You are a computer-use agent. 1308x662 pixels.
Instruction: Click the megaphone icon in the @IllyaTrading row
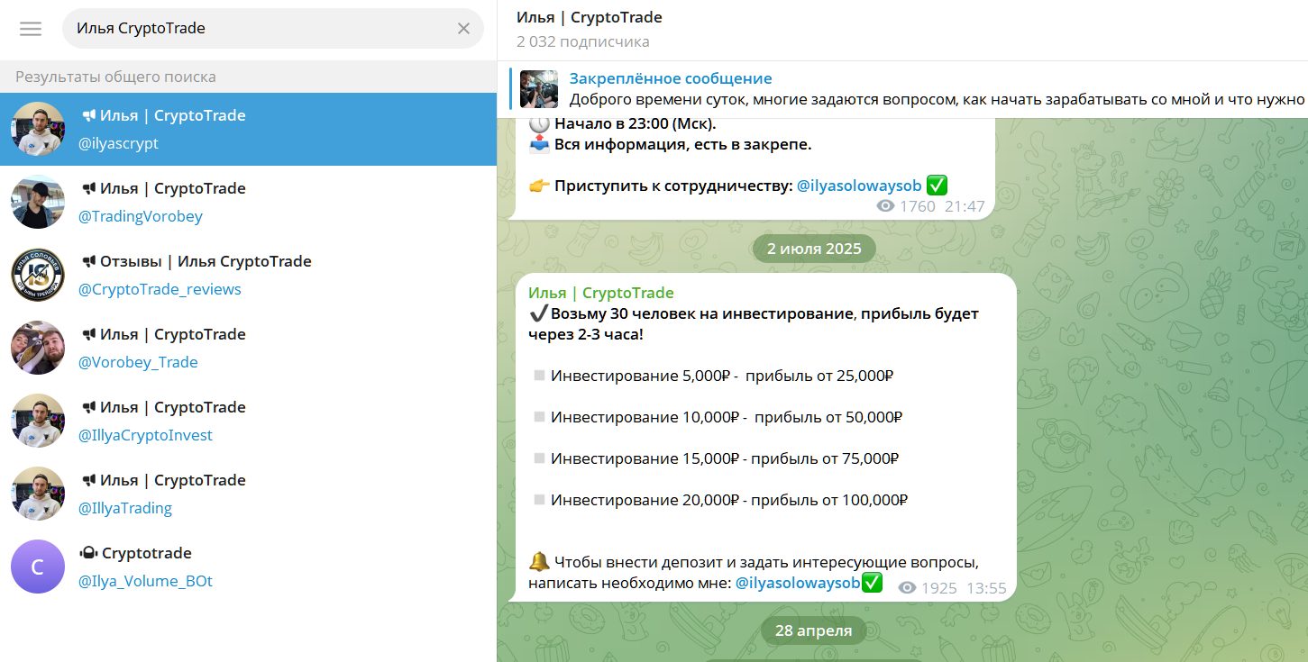click(x=88, y=480)
